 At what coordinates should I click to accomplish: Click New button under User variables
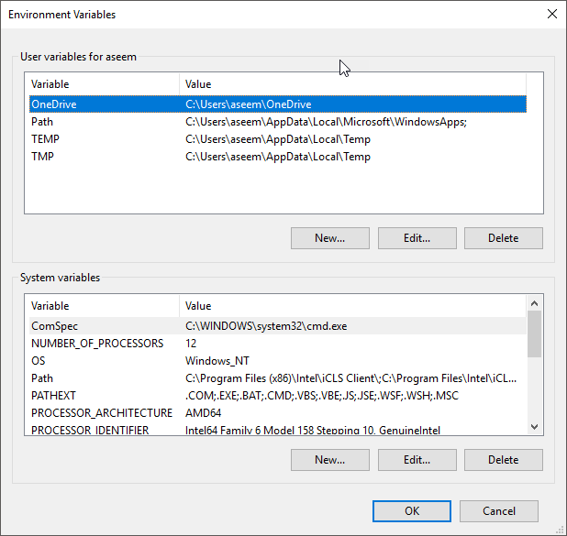pos(329,238)
